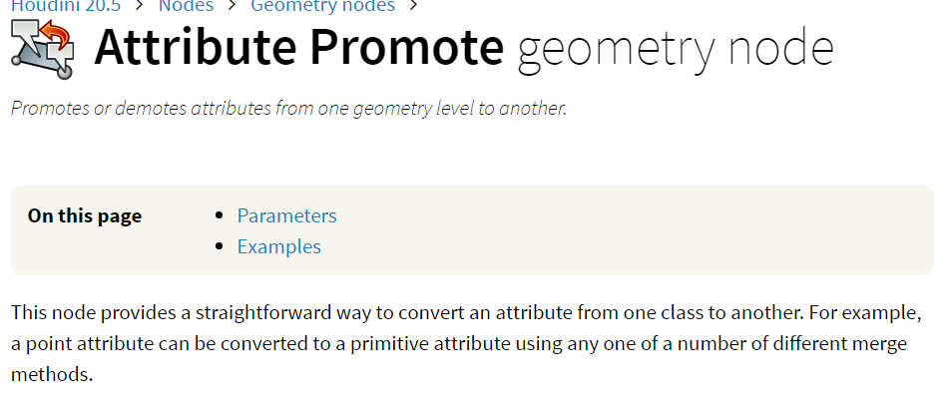The width and height of the screenshot is (950, 399).
Task: Click the words "primitive attribute" in the paragraph
Action: point(430,344)
